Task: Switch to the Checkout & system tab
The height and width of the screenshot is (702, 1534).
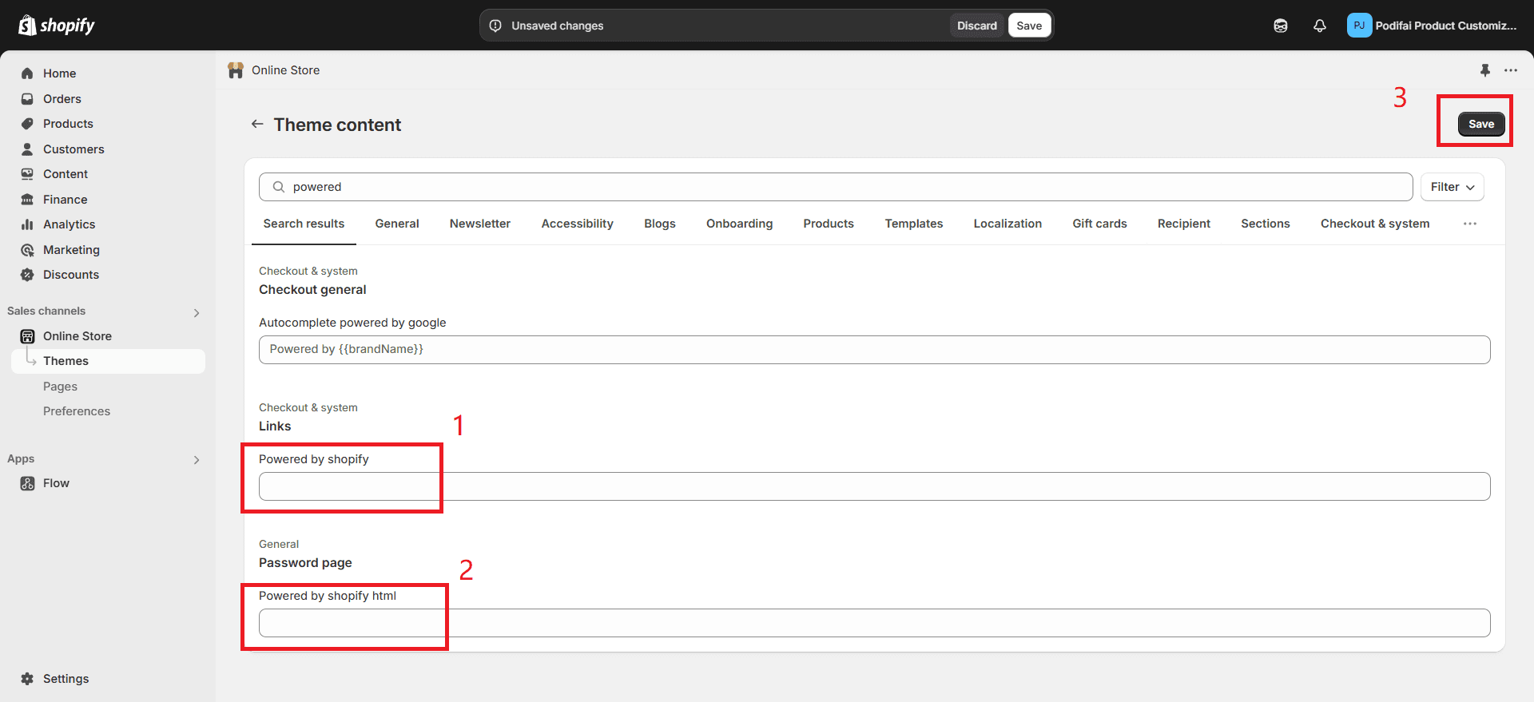Action: coord(1375,224)
